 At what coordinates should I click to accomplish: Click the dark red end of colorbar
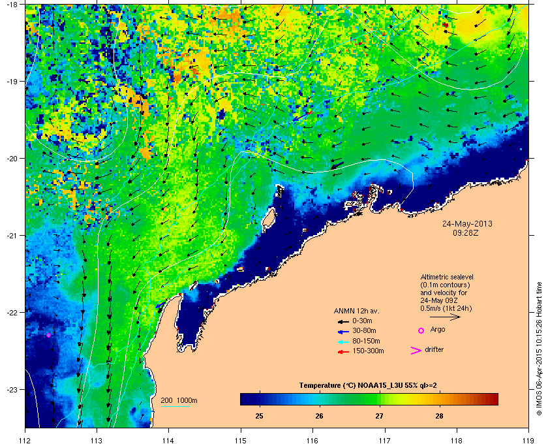tap(493, 399)
